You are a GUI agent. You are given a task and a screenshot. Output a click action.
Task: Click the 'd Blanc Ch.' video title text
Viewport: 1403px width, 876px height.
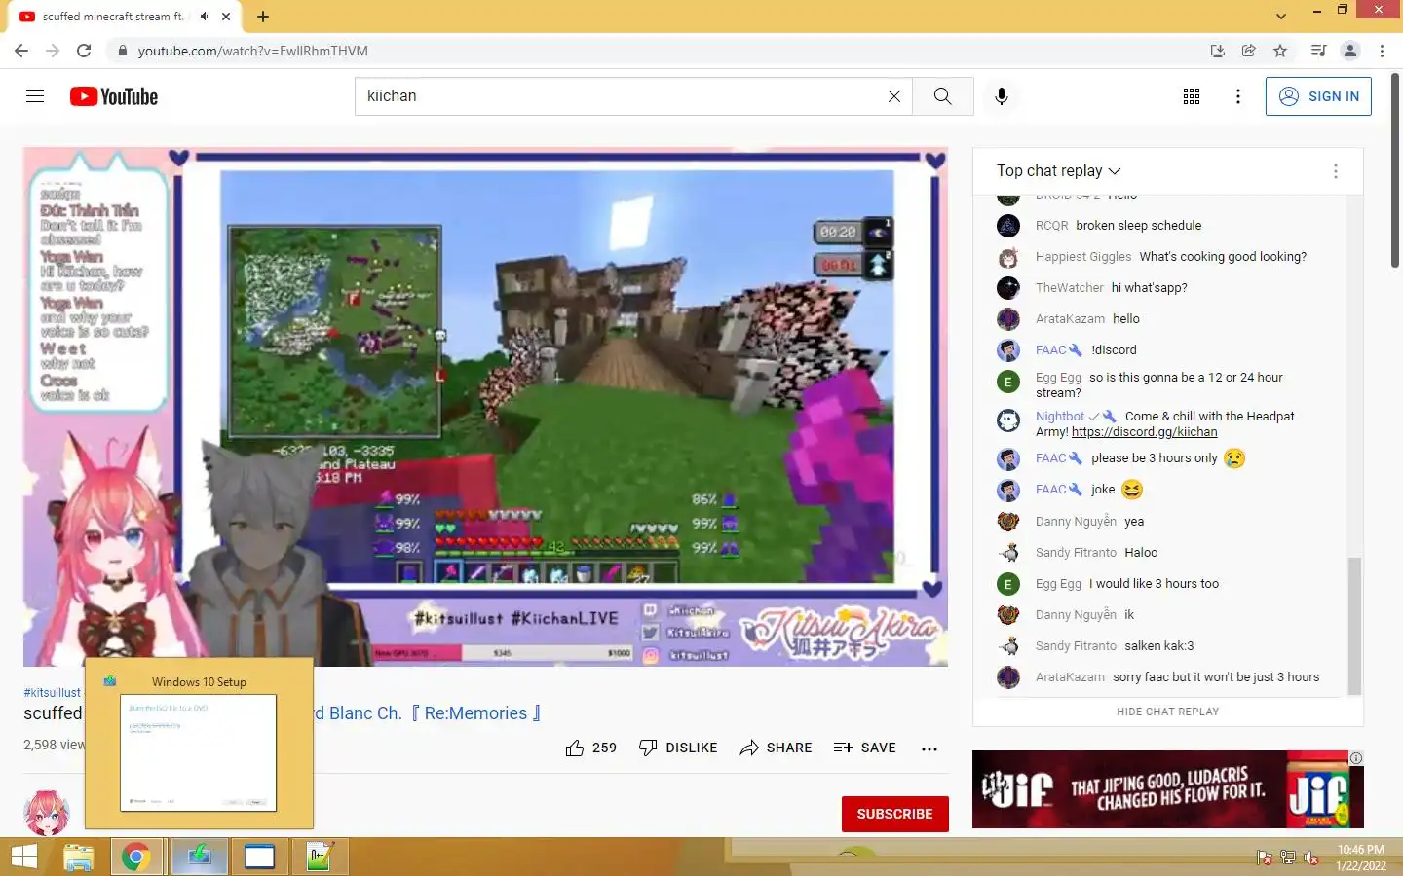click(x=427, y=713)
